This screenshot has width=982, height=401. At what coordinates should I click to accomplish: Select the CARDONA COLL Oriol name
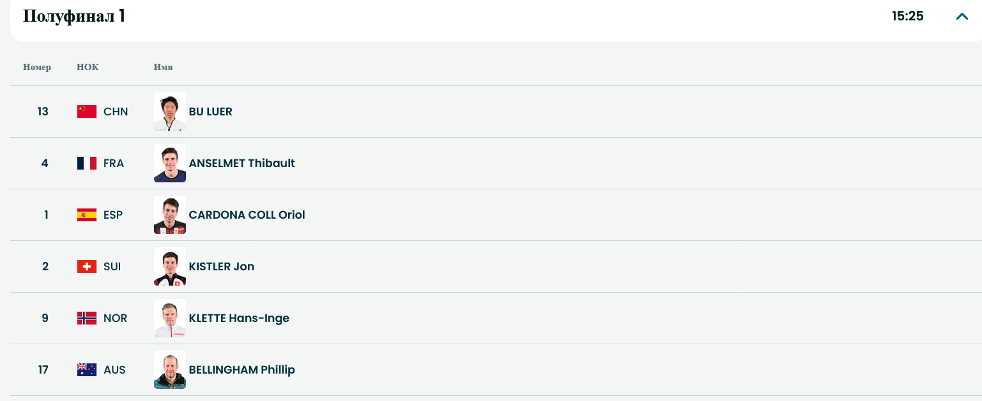tap(247, 215)
